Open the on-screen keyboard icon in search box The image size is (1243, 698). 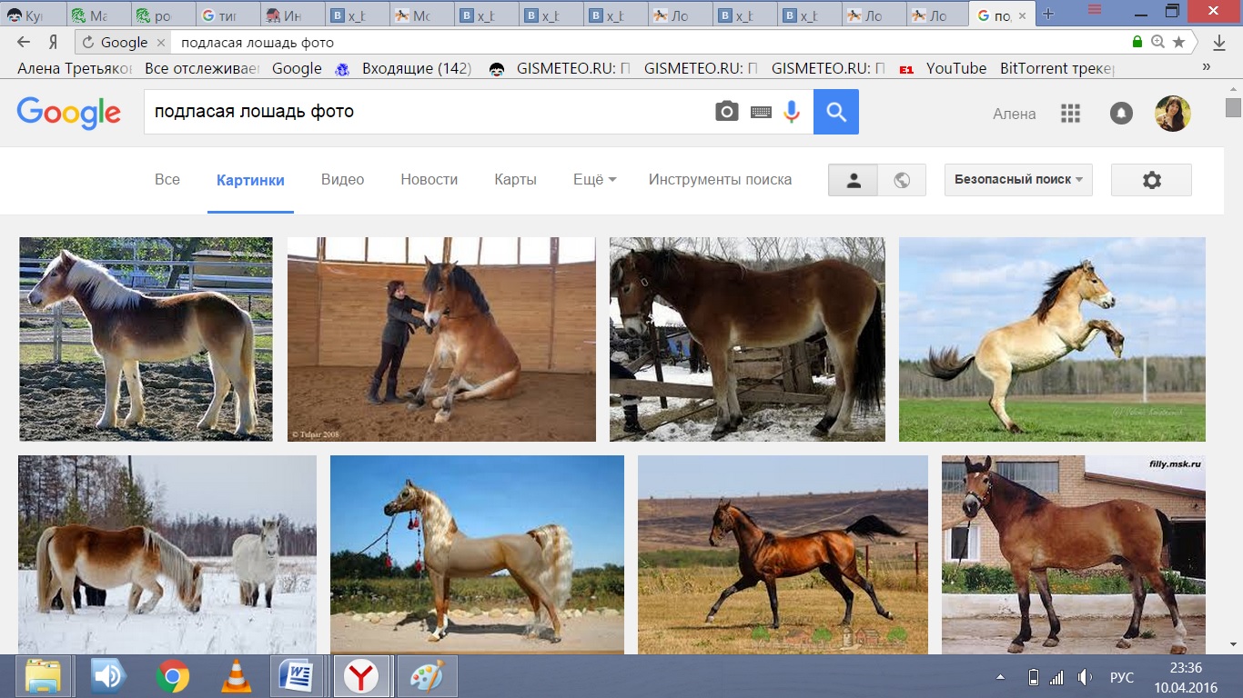(761, 112)
